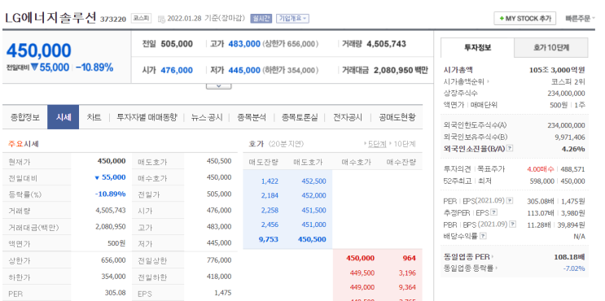Click the 전일하한 418,000 cell
The image size is (605, 301).
(219, 277)
